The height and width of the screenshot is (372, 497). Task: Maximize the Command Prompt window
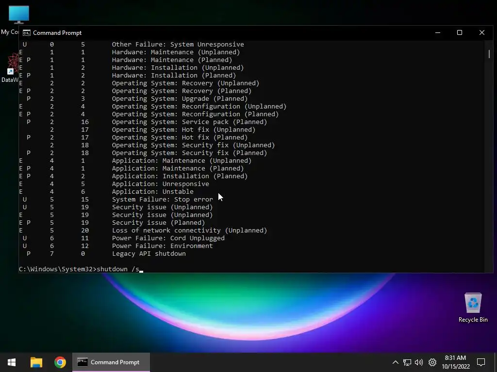[460, 32]
